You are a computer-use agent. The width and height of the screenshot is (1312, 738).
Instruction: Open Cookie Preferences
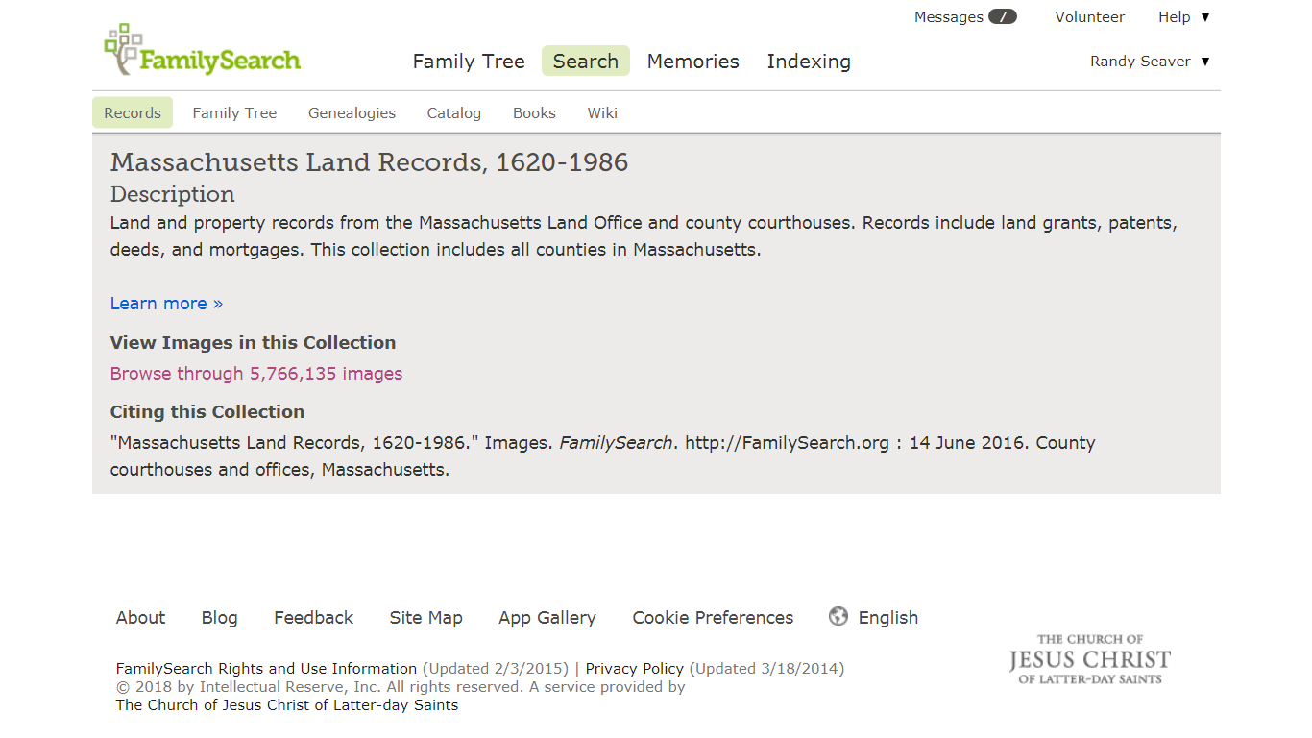coord(712,617)
